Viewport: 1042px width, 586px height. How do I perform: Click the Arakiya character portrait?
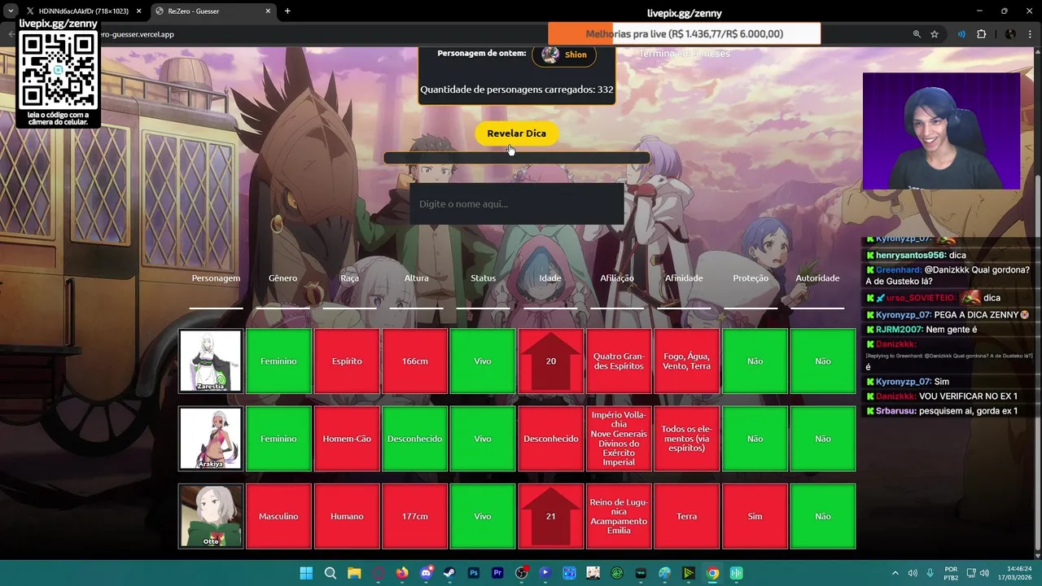coord(211,439)
